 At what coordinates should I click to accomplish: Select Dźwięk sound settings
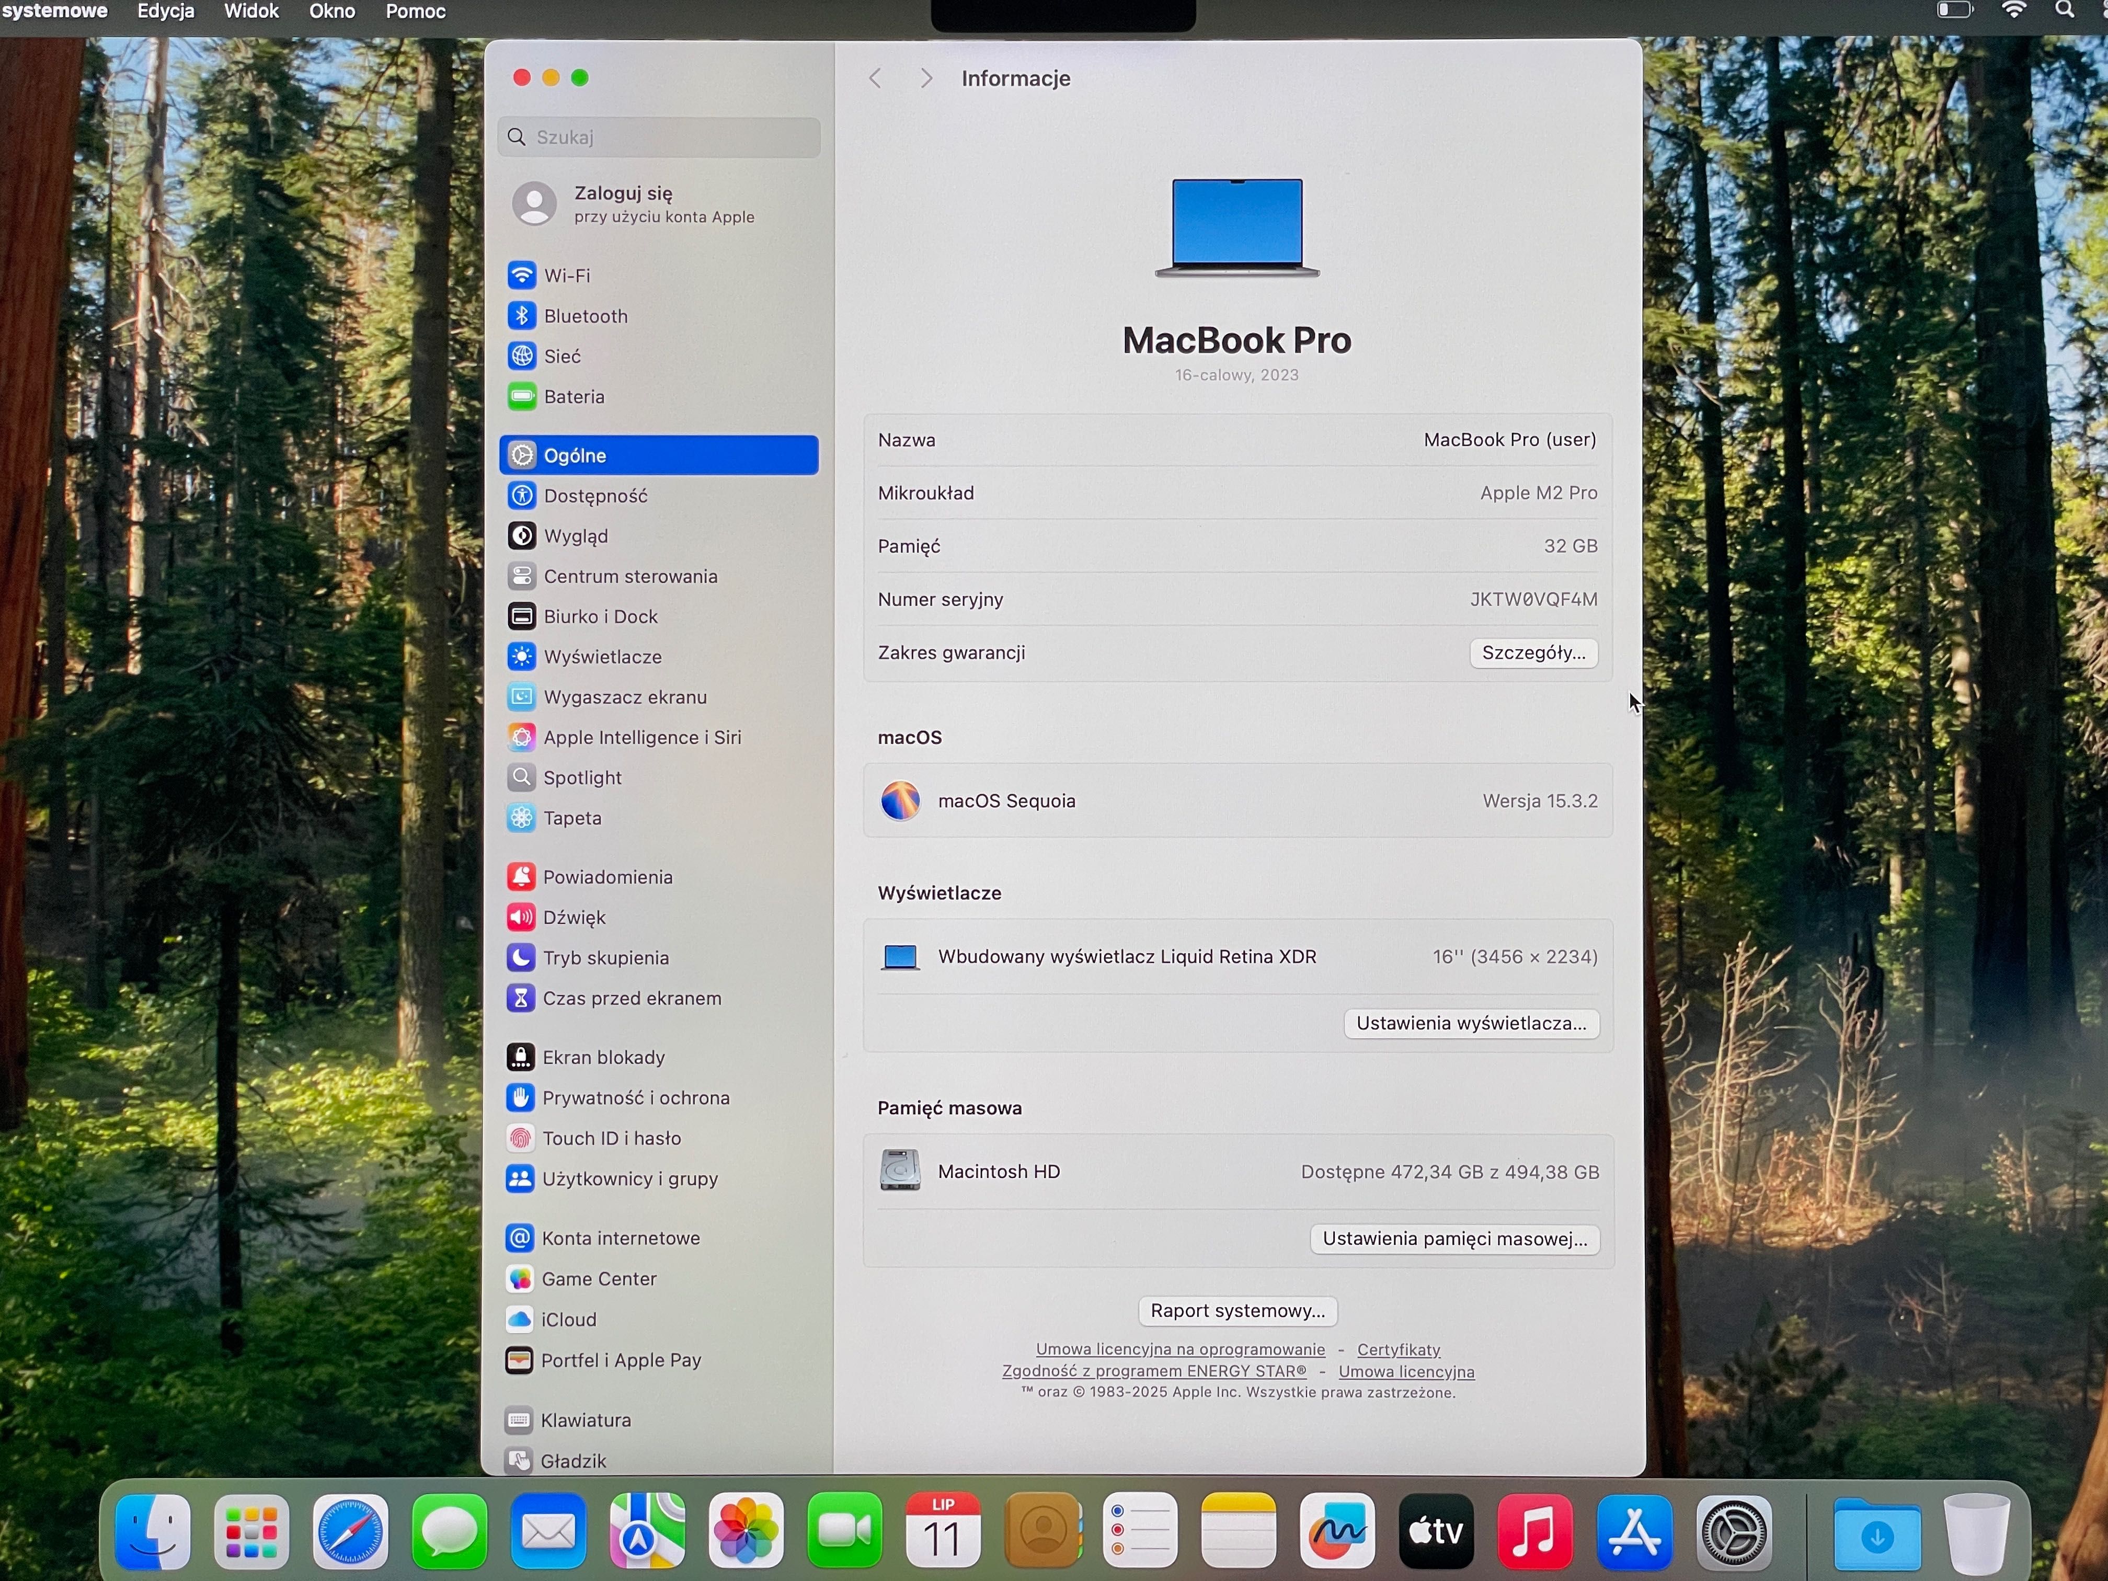[659, 918]
